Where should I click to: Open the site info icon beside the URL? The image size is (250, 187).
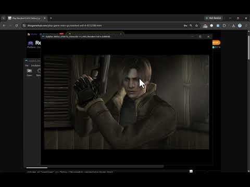point(24,25)
